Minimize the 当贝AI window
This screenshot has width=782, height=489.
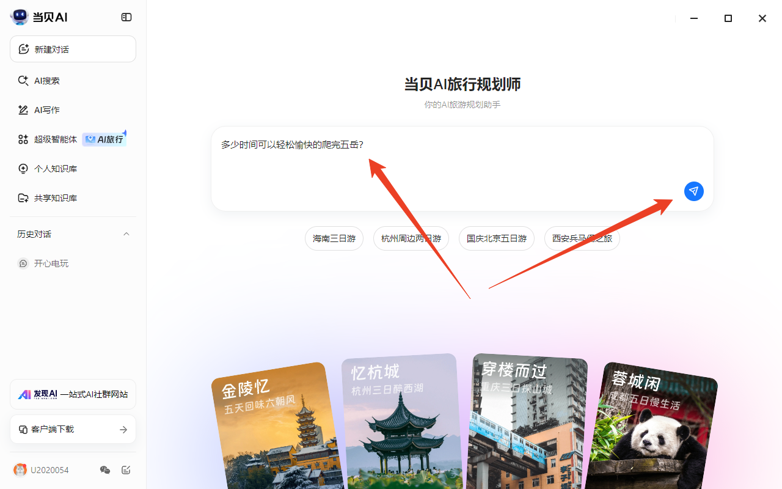coord(694,18)
